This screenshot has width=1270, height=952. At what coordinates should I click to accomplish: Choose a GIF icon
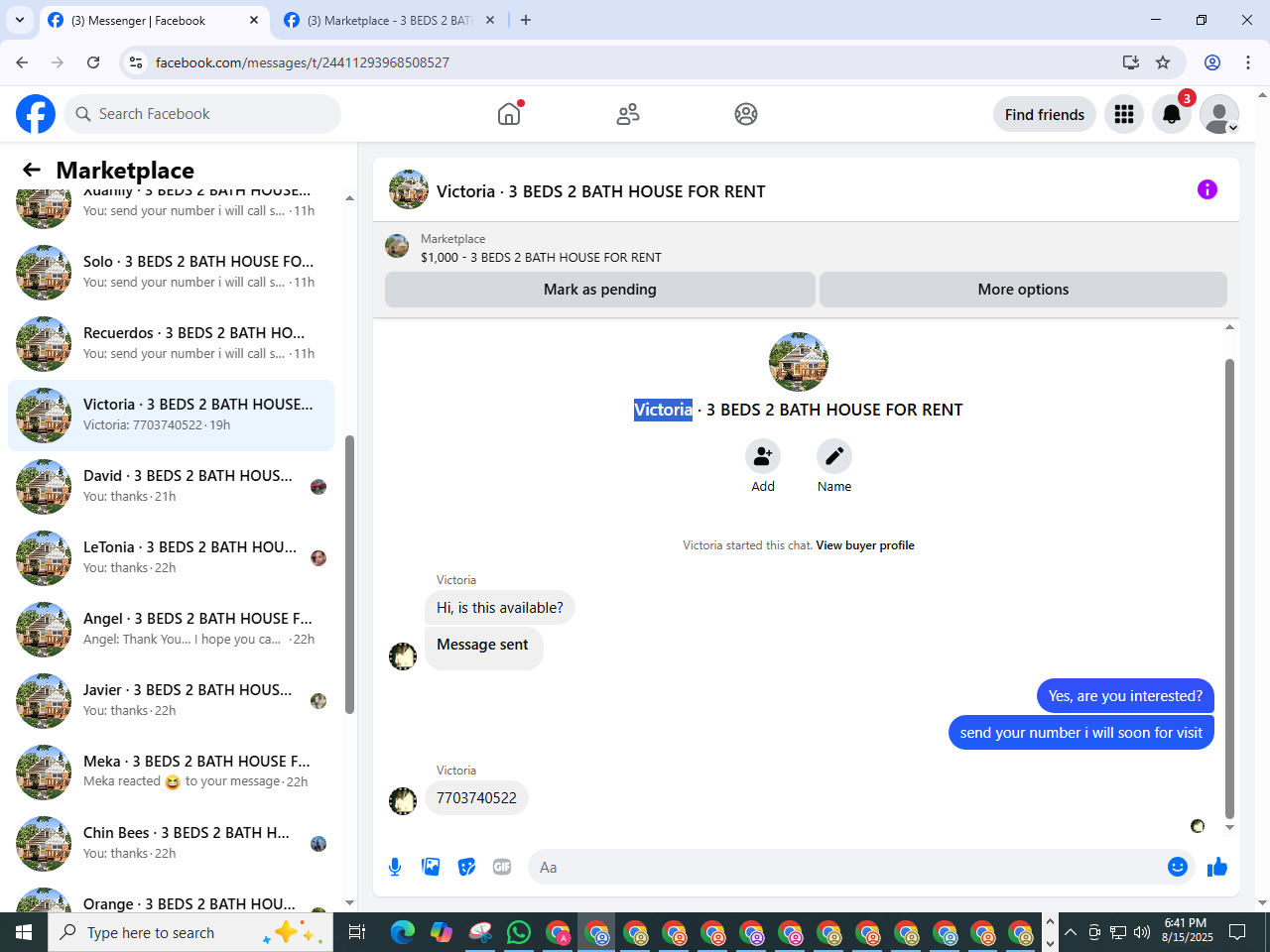(502, 867)
